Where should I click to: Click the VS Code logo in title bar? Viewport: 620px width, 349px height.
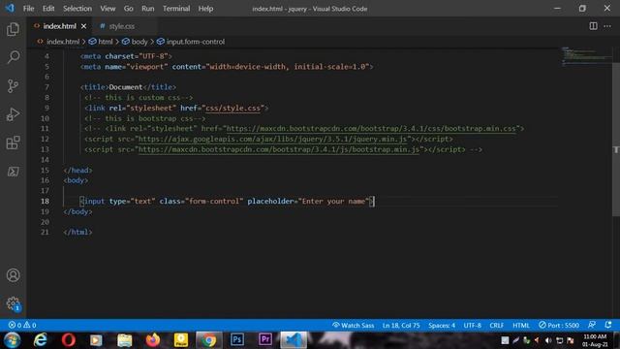(x=10, y=9)
